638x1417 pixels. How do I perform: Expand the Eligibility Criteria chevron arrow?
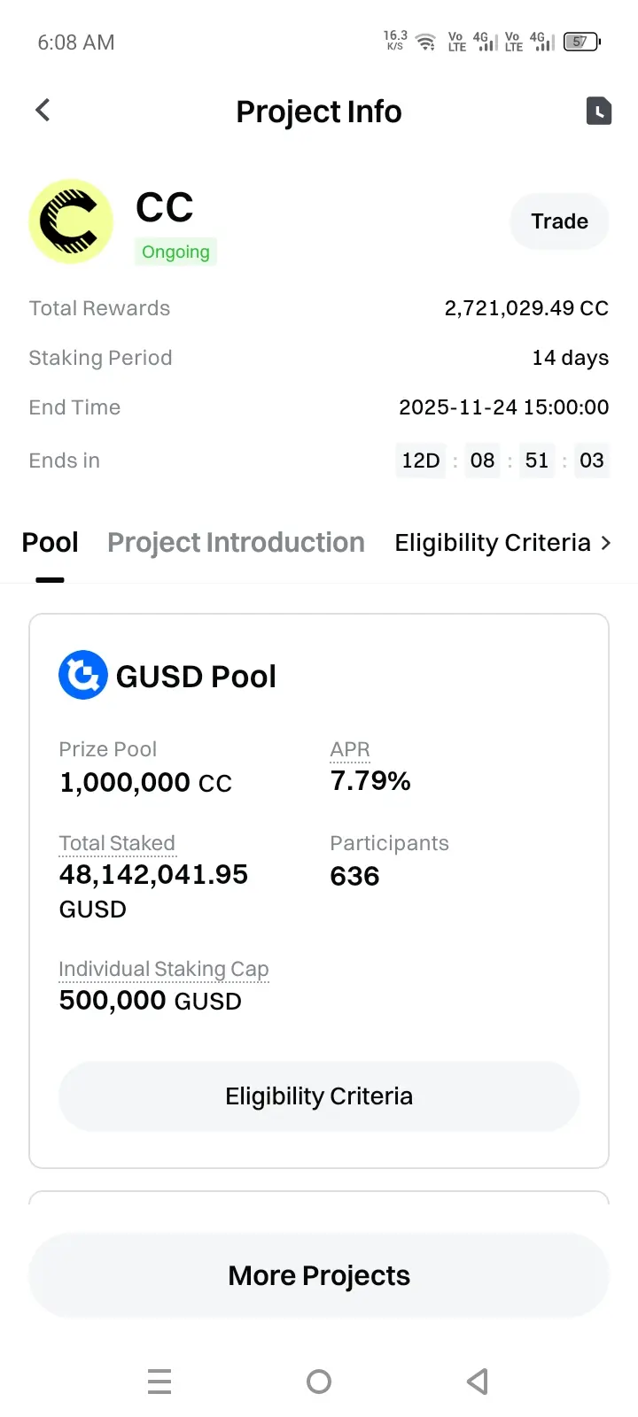606,543
